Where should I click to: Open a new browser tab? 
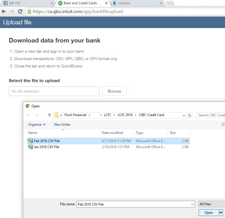pyautogui.click(x=170, y=3)
